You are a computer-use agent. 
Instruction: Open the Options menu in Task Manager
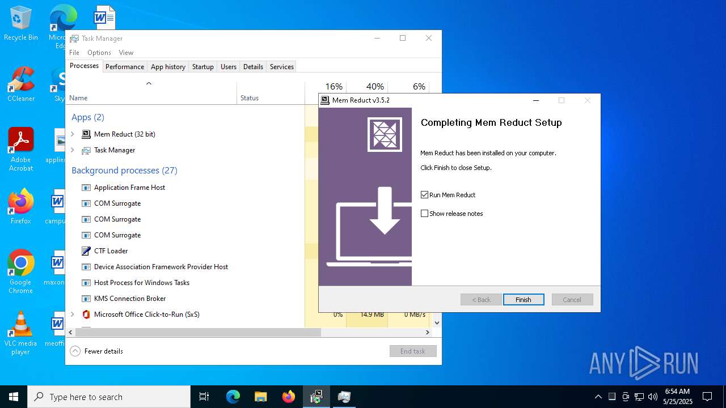click(99, 53)
